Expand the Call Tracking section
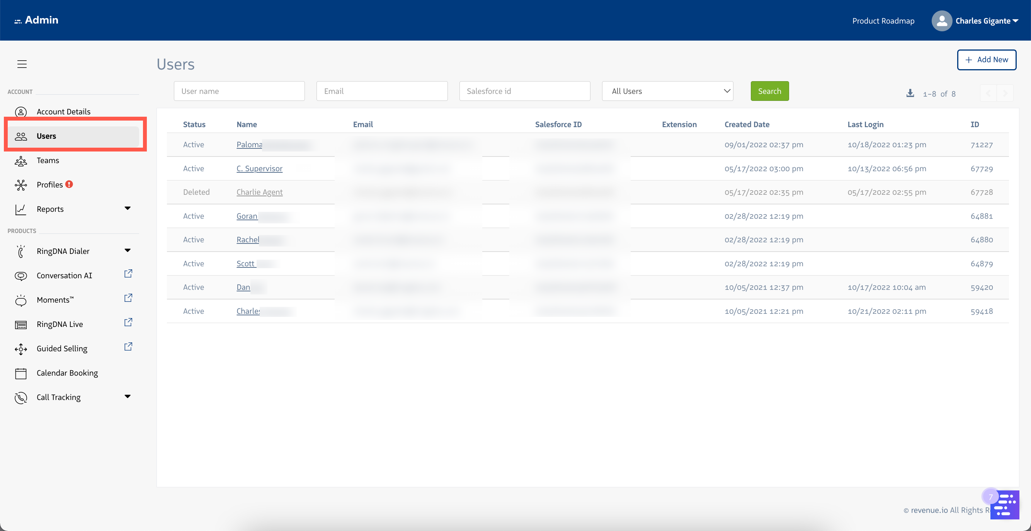The height and width of the screenshot is (531, 1031). [127, 396]
